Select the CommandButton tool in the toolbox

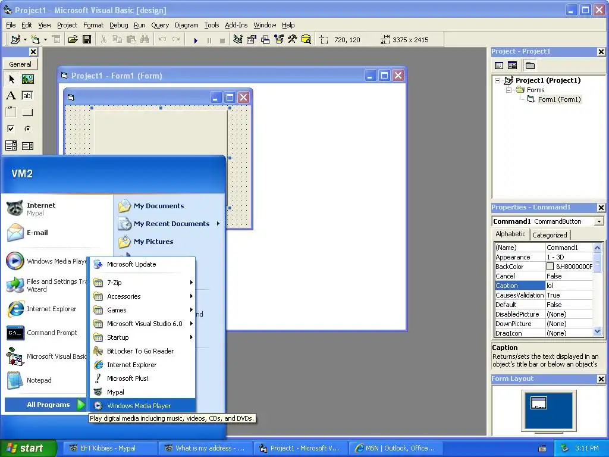tap(27, 112)
